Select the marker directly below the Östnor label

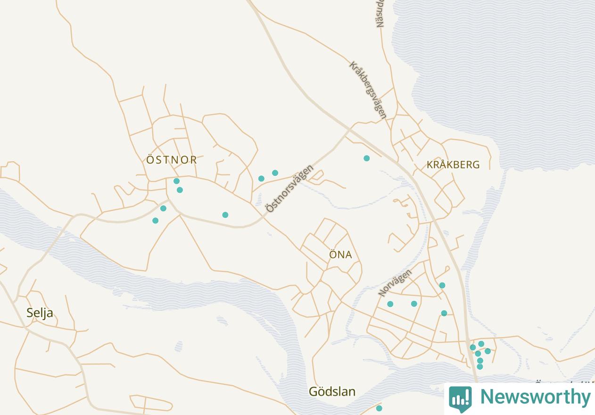[176, 181]
